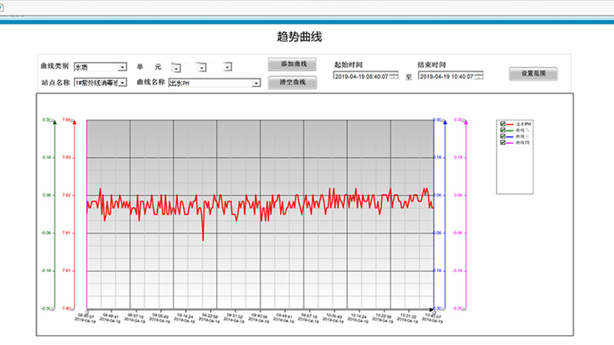Open the first 单元 dropdown
Image resolution: width=614 pixels, height=345 pixels.
[x=176, y=67]
